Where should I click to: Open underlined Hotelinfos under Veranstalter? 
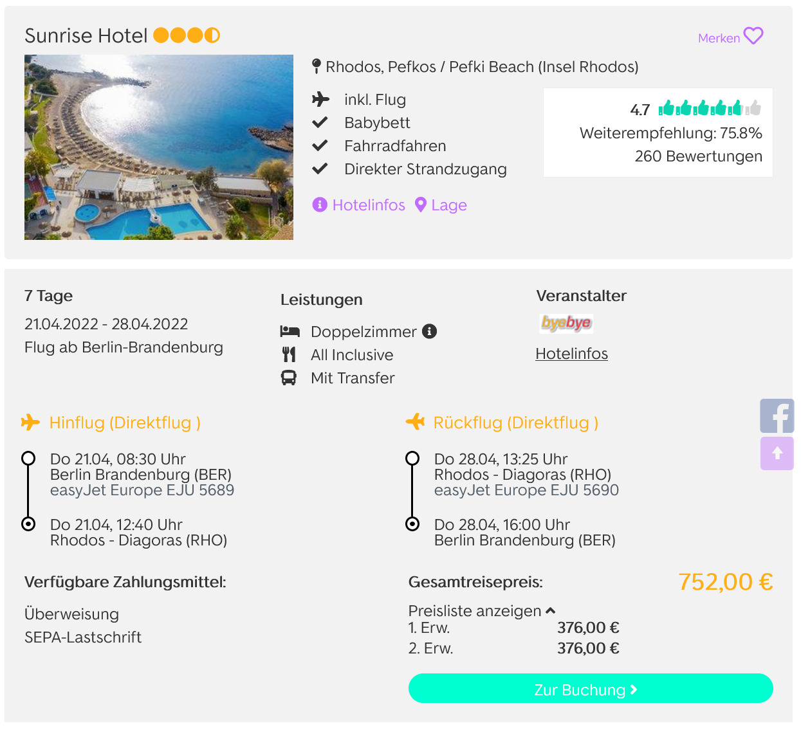click(572, 354)
